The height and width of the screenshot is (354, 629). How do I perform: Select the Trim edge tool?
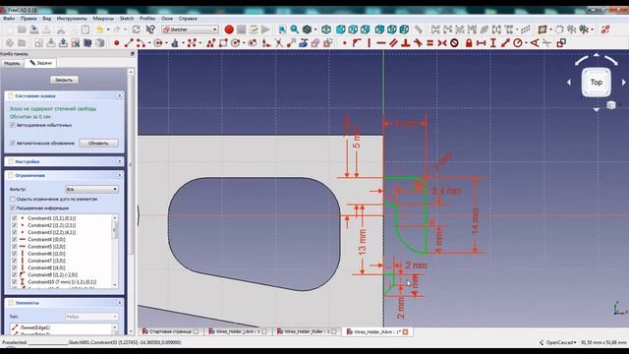278,43
